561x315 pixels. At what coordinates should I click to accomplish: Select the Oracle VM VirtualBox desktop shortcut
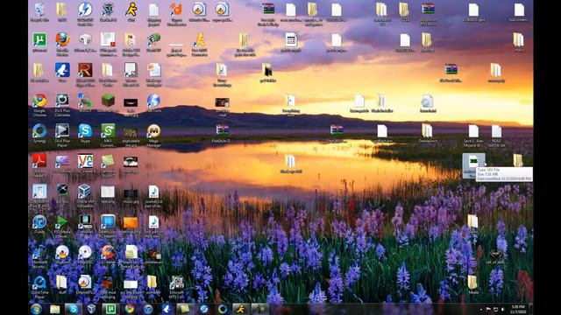tap(85, 196)
